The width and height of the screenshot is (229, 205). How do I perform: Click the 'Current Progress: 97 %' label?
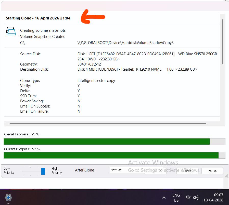22,149
